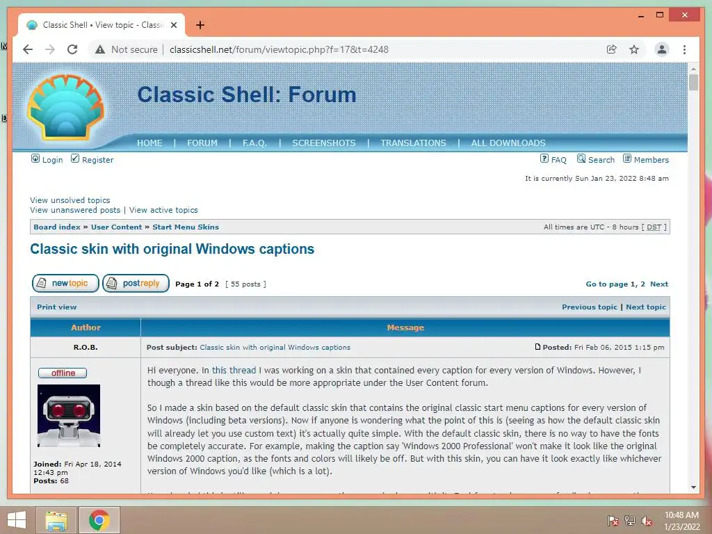
Task: Go to Start Menu Skins breadcrumb
Action: (185, 227)
